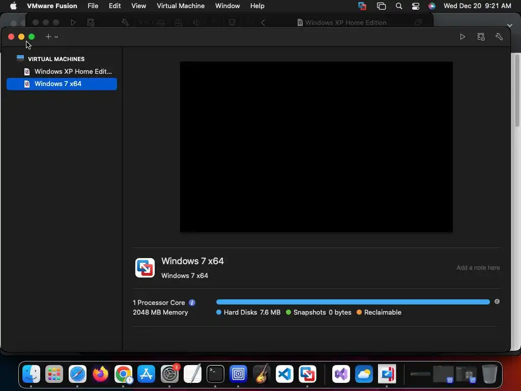Image resolution: width=521 pixels, height=391 pixels.
Task: Open the VMware Fusion application menu
Action: 52,6
